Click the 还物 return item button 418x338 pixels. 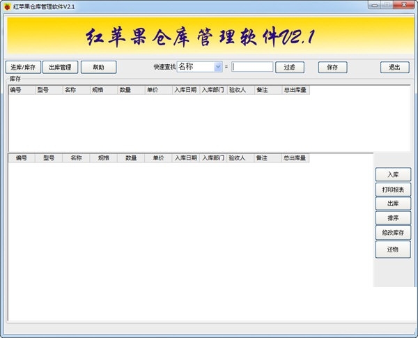coord(393,249)
